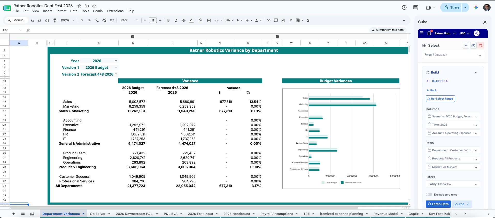Expand Time: 2026 dropdown
495x218 pixels.
453,125
